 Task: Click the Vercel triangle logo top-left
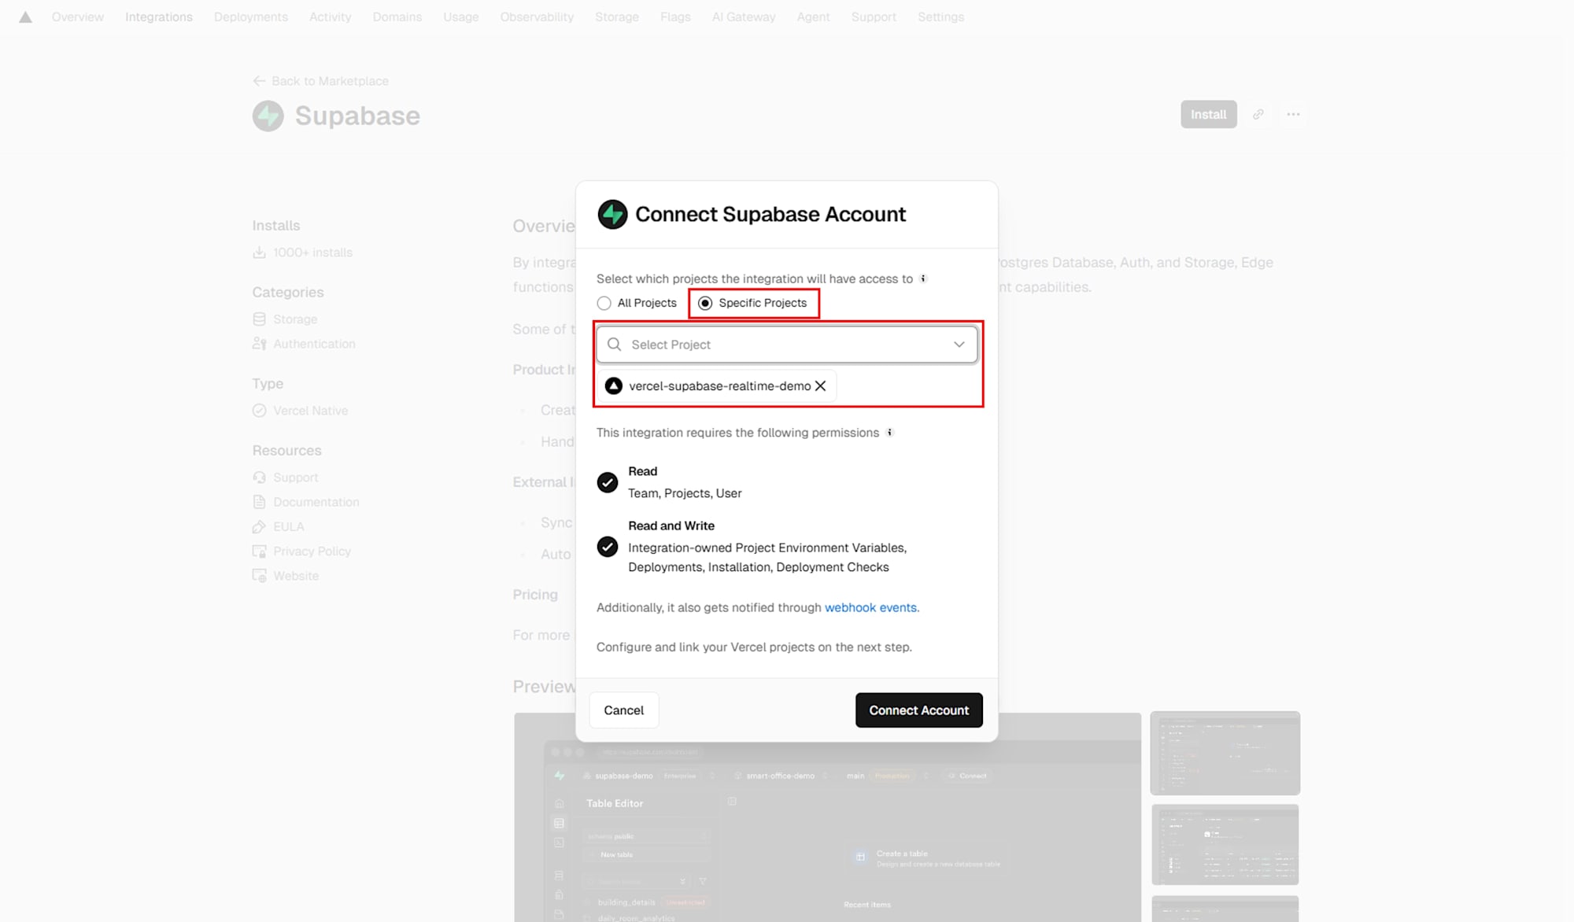click(24, 17)
